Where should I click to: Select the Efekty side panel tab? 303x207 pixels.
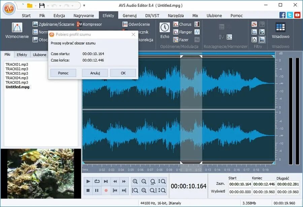tap(22, 54)
